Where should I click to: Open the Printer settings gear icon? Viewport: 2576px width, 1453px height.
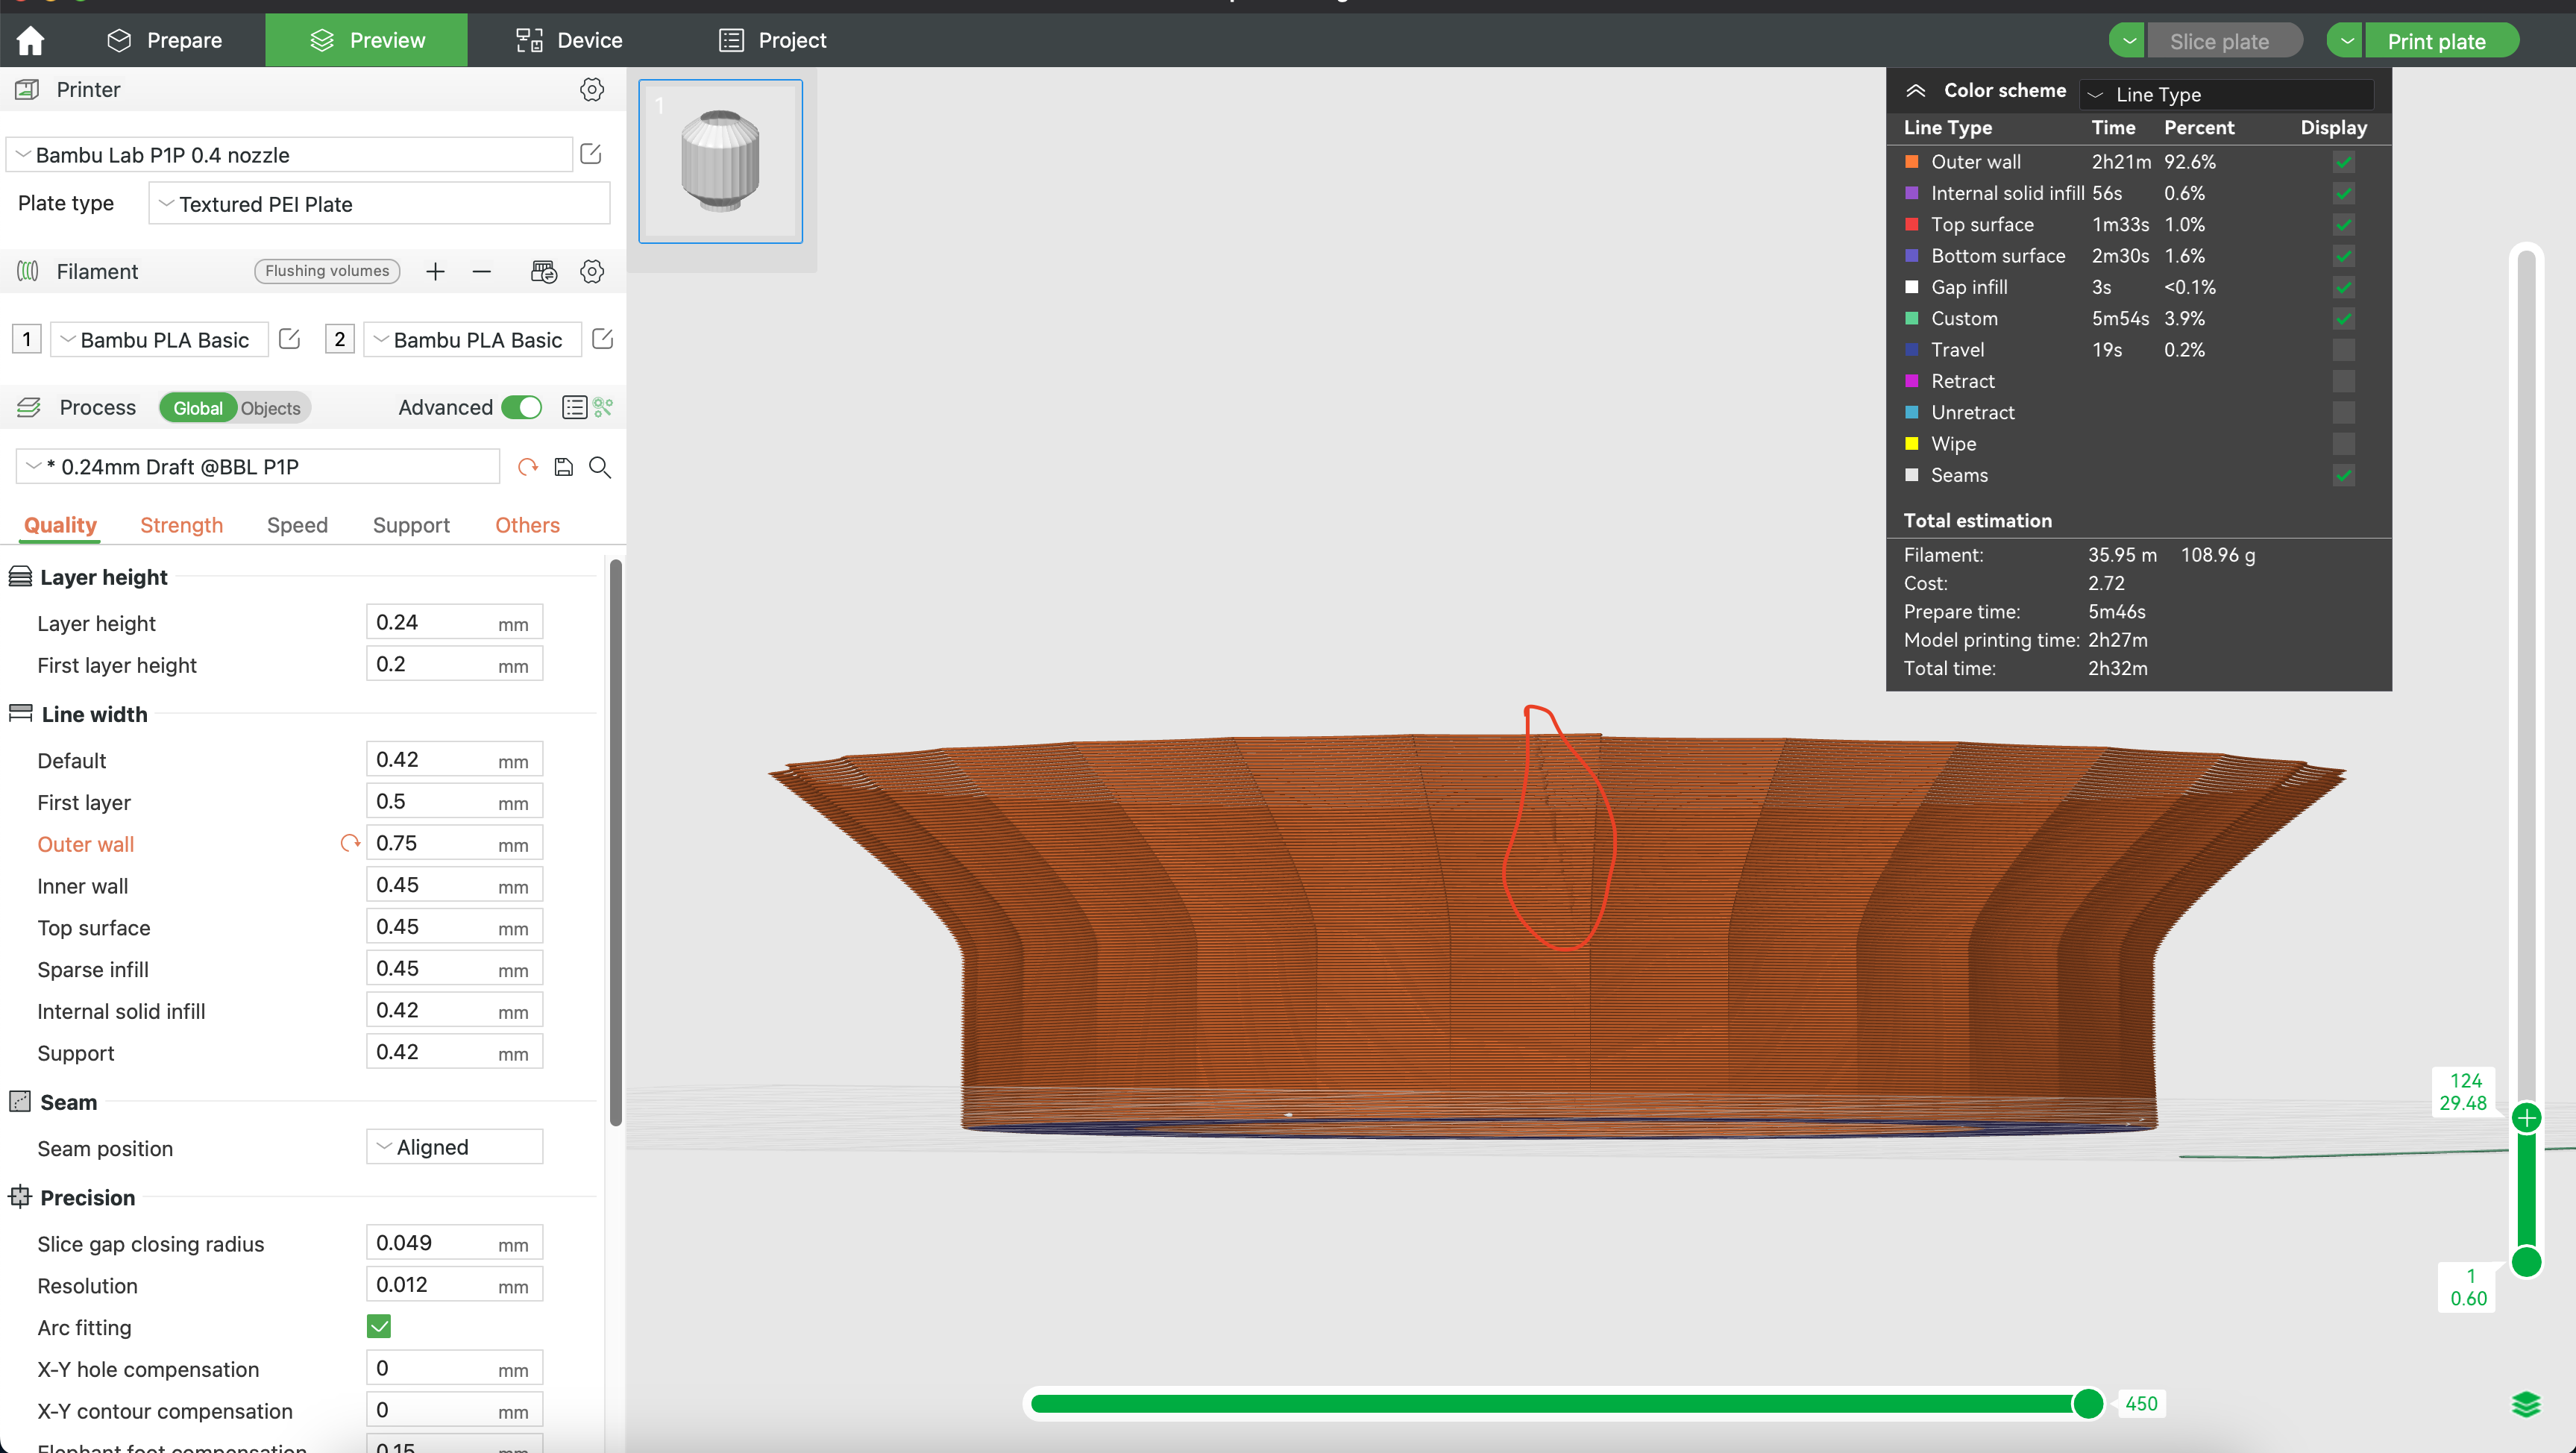point(592,89)
